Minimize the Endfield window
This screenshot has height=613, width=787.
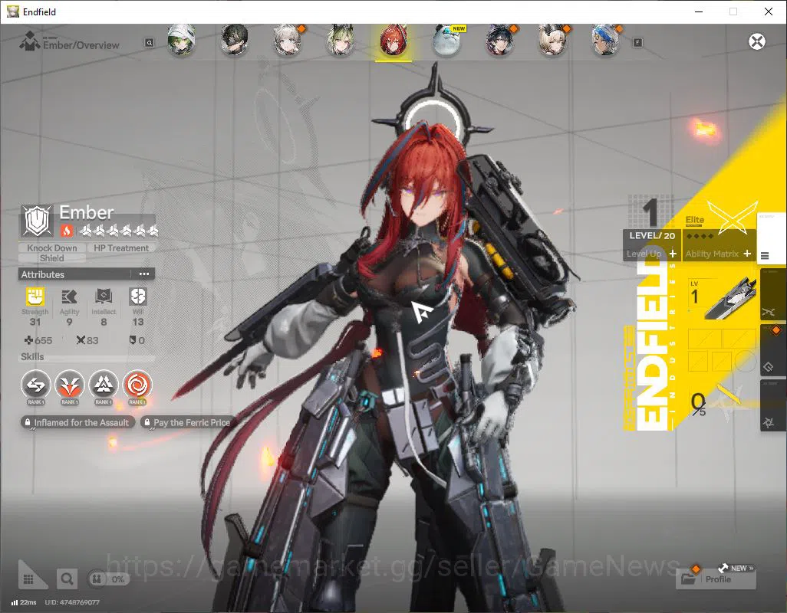(698, 11)
